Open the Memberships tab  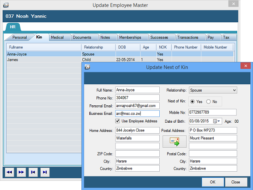tap(130, 38)
